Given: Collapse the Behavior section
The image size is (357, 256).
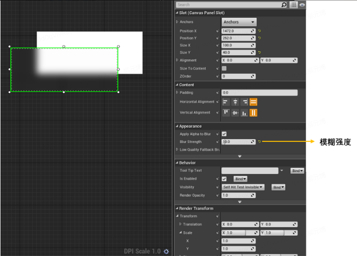Looking at the screenshot, I should 177,163.
